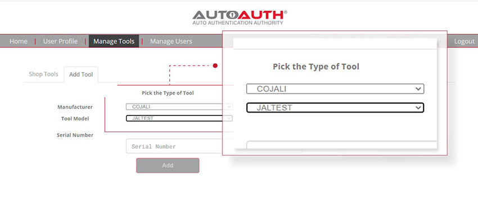This screenshot has width=478, height=219.
Task: Open the small Manufacturer COJALI dropdown
Action: click(x=179, y=107)
